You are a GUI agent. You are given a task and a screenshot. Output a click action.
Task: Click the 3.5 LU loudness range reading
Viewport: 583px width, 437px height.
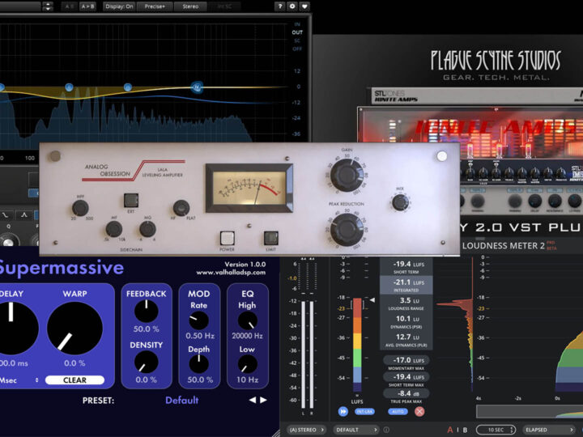(x=406, y=303)
